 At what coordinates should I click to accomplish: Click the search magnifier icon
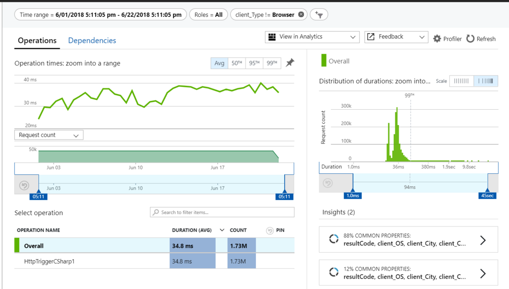pyautogui.click(x=156, y=212)
